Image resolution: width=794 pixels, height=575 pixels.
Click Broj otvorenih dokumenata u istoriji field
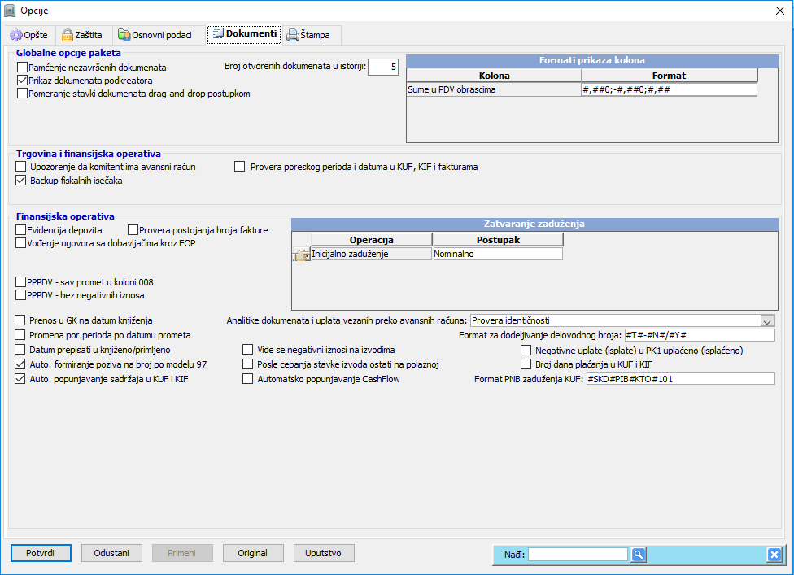pos(383,67)
